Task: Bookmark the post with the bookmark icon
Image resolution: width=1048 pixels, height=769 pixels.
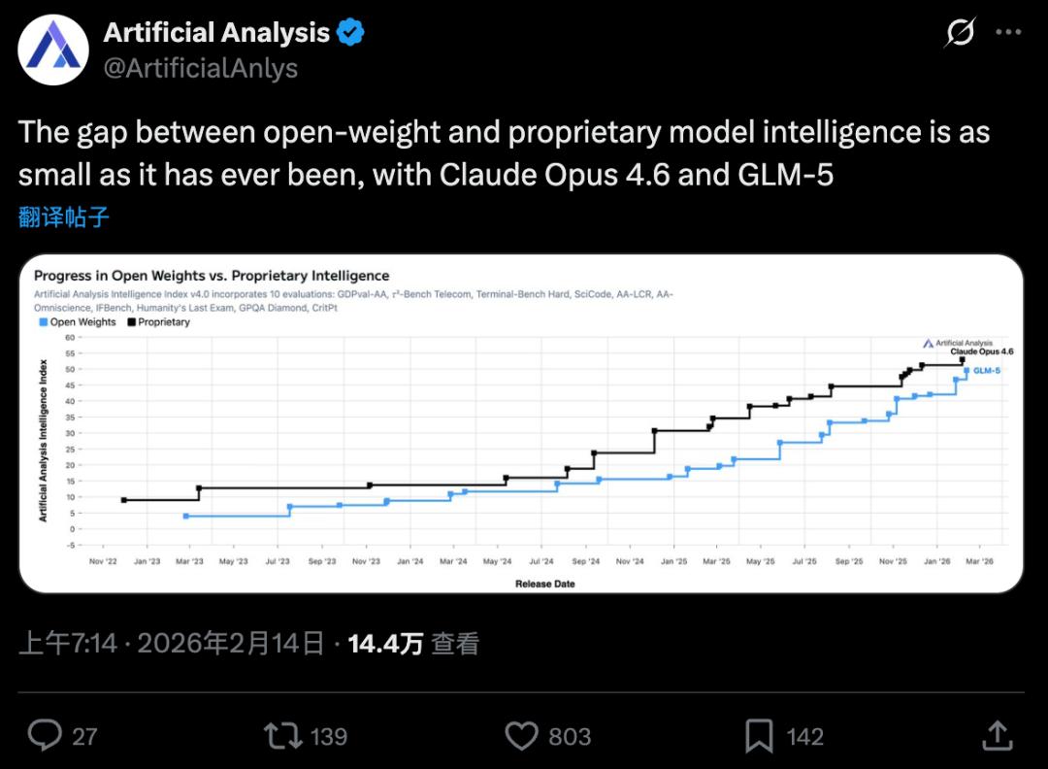Action: tap(759, 735)
